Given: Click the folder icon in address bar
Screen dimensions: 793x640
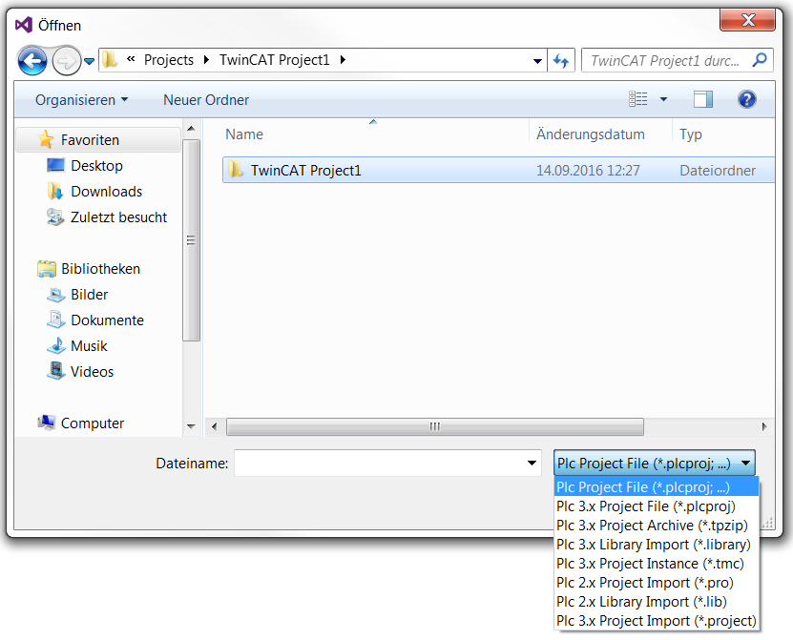Looking at the screenshot, I should tap(110, 60).
